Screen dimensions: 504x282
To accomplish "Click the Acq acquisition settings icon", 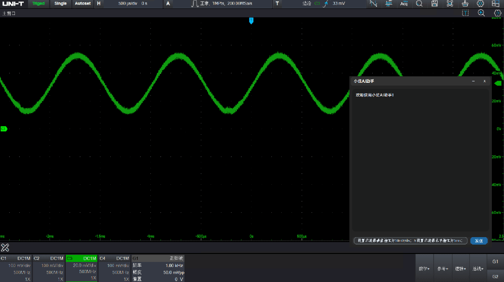I will (x=404, y=4).
